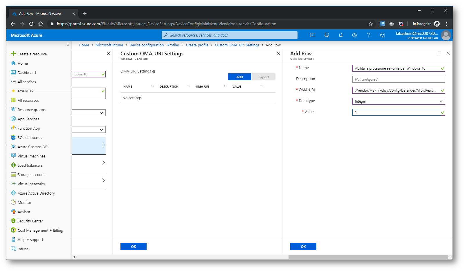Go back in browser history
This screenshot has height=272, width=465.
[x=12, y=24]
